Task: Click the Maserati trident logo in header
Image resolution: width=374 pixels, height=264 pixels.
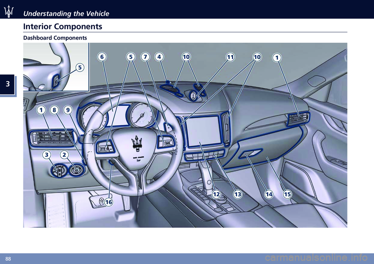Action: point(9,11)
